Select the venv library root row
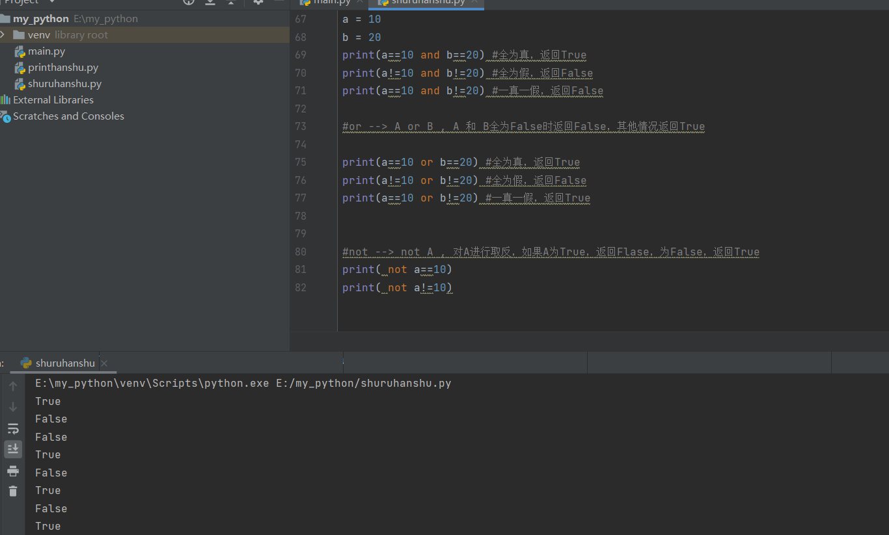The image size is (889, 535). pos(144,34)
